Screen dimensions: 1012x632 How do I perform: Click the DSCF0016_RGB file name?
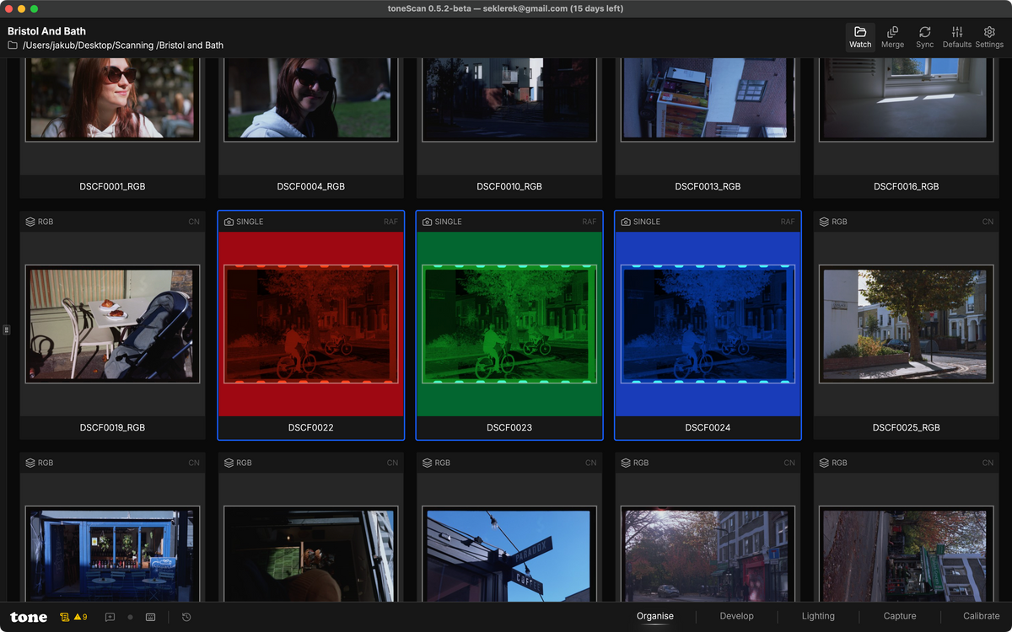907,186
